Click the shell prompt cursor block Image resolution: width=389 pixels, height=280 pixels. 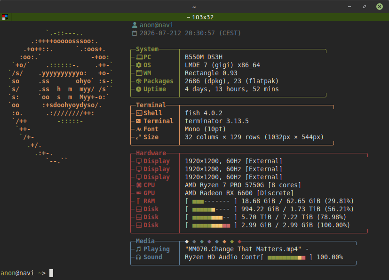[x=51, y=273]
